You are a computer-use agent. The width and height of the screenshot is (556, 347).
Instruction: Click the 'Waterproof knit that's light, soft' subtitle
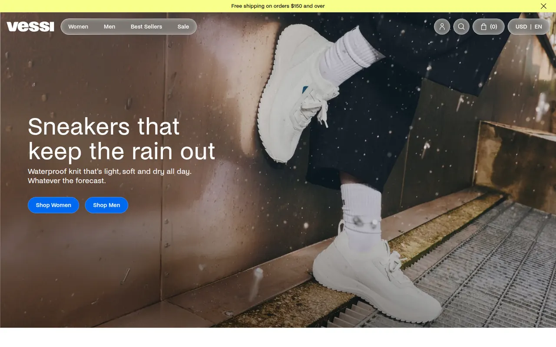click(109, 176)
